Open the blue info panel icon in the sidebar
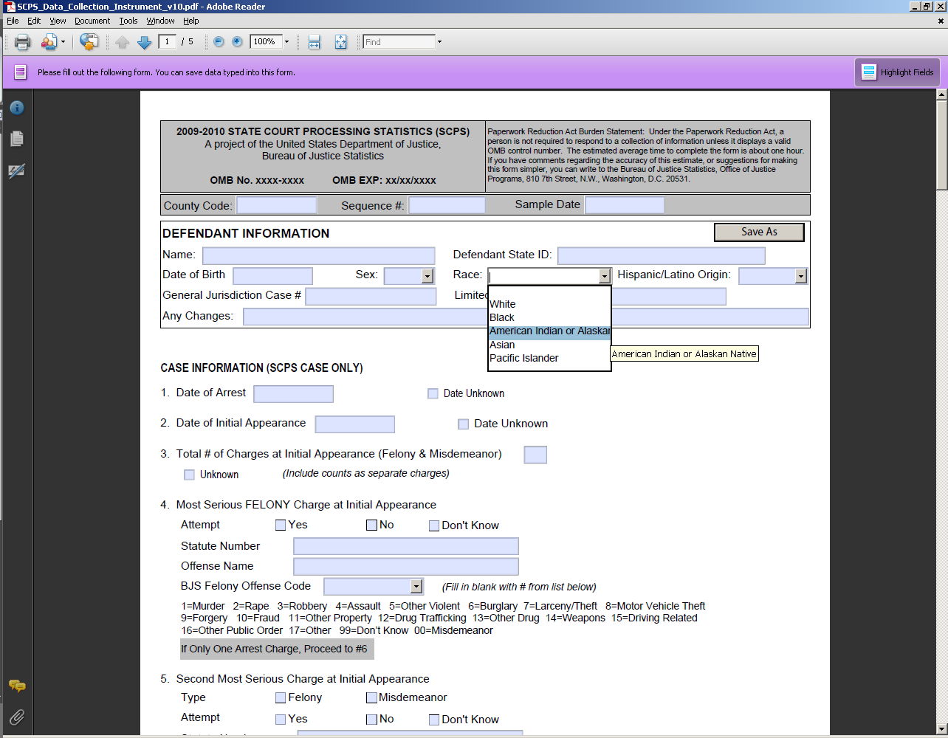This screenshot has width=948, height=738. click(x=17, y=108)
